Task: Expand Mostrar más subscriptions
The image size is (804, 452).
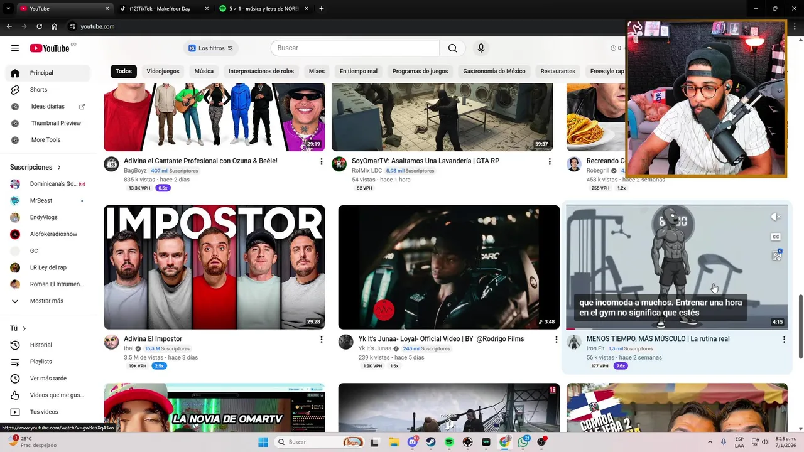Action: [x=48, y=301]
